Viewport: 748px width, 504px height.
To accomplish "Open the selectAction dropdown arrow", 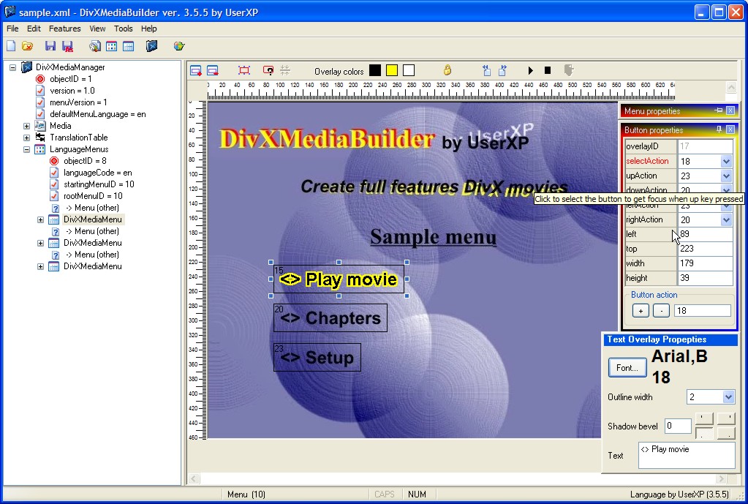I will click(726, 162).
